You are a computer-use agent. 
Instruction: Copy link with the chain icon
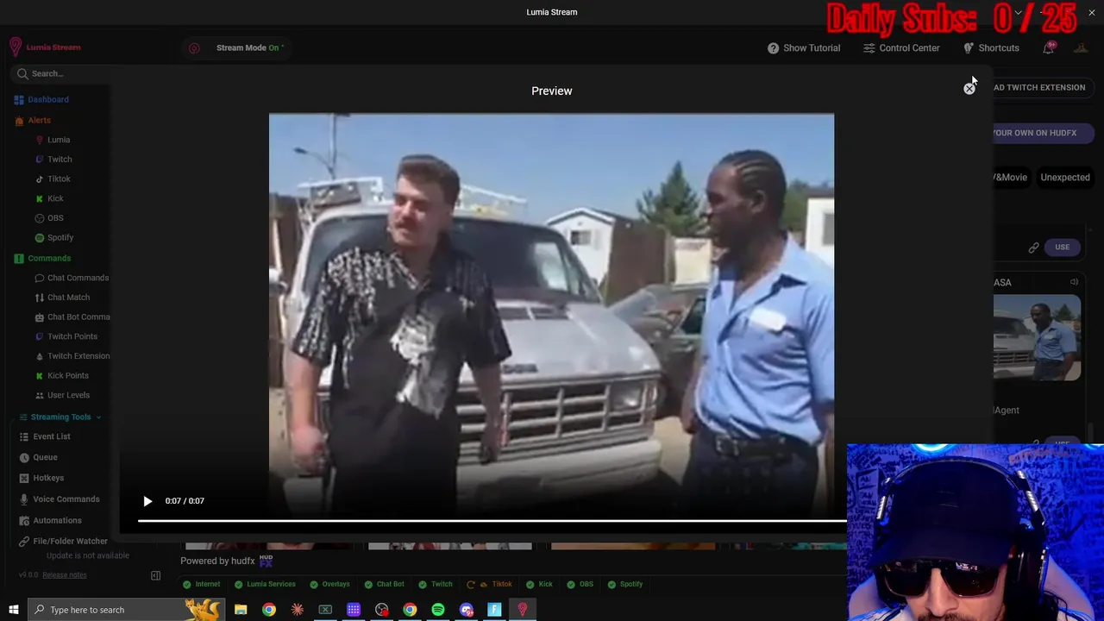tap(1033, 248)
